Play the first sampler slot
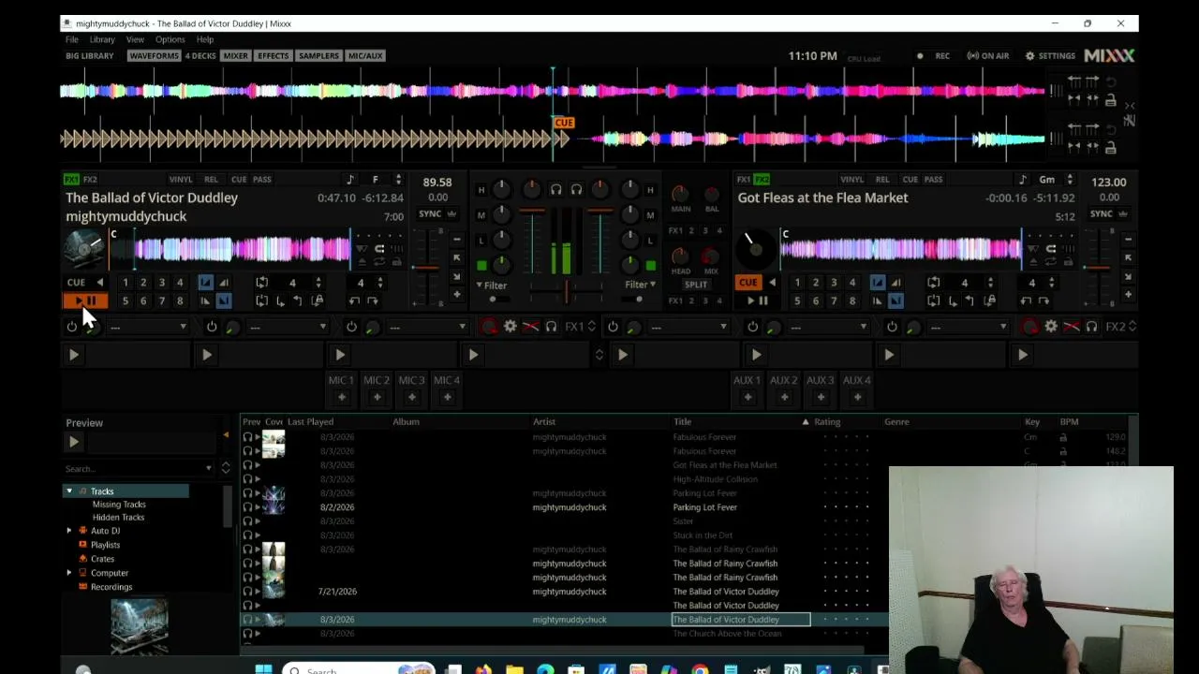The image size is (1199, 674). click(x=73, y=355)
